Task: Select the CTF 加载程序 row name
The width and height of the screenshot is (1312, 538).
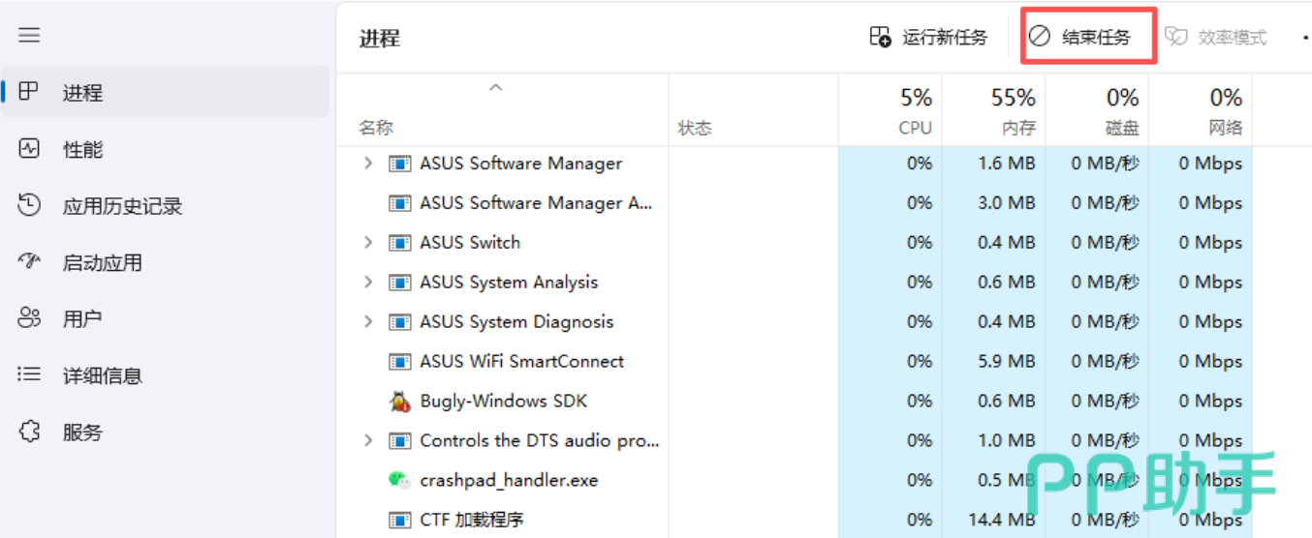Action: [472, 520]
